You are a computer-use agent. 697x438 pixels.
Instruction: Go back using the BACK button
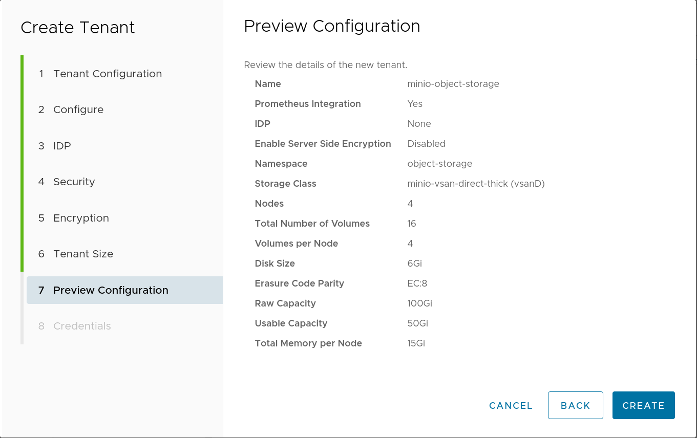click(x=575, y=405)
